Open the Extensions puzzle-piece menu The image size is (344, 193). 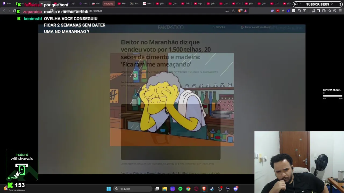click(299, 11)
